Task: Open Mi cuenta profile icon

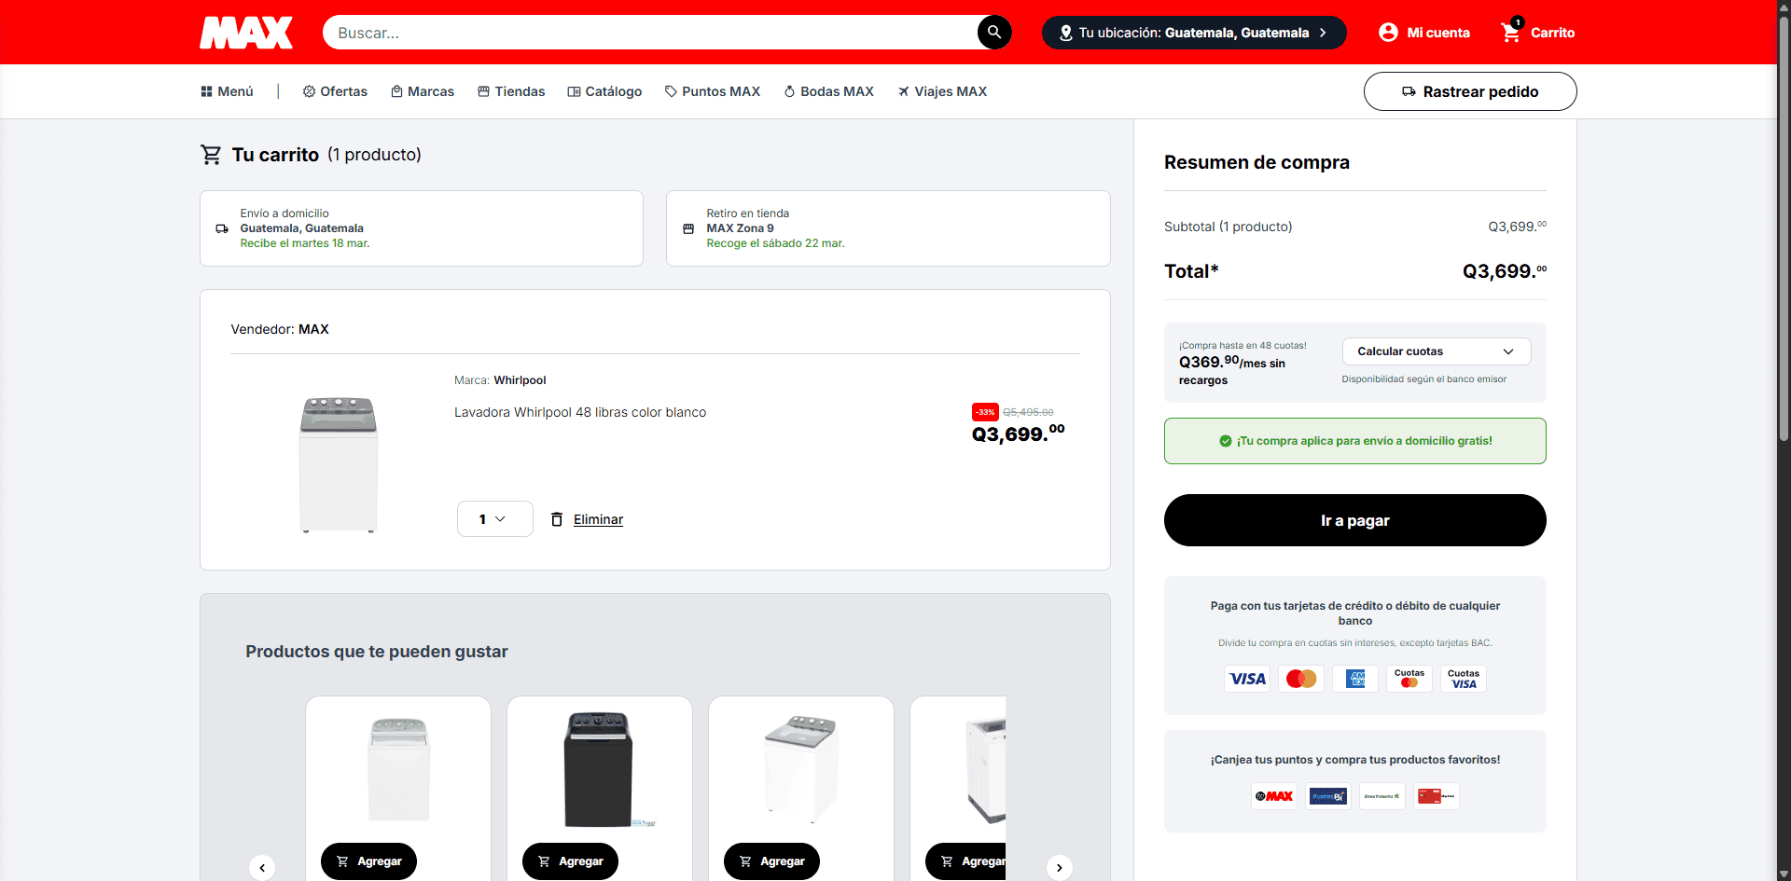Action: (1388, 33)
